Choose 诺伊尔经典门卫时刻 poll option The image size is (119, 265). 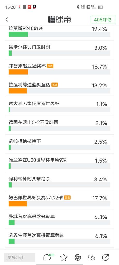pyautogui.click(x=59, y=50)
